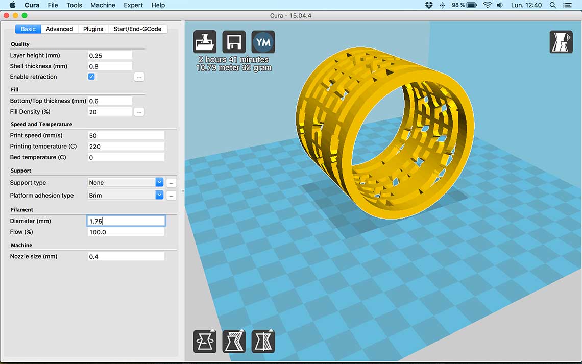
Task: Switch to the Start/End-GCode tab
Action: coord(138,29)
